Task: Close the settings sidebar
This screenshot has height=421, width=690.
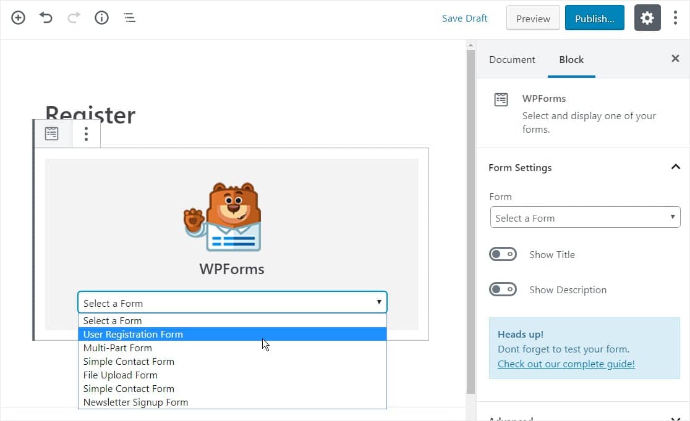Action: (x=675, y=59)
